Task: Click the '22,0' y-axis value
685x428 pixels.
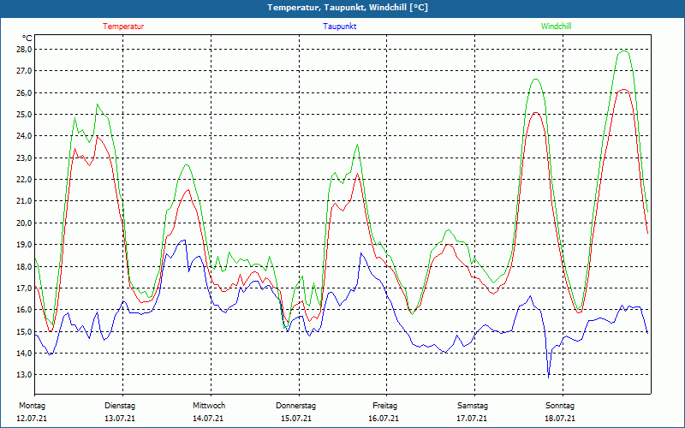Action: tap(25, 180)
